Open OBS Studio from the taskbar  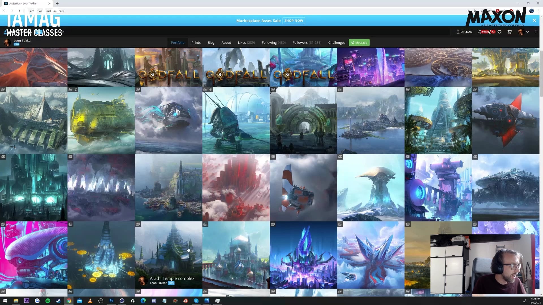(101, 301)
